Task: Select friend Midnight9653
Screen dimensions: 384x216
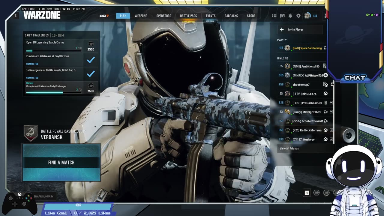Action: click(x=305, y=112)
